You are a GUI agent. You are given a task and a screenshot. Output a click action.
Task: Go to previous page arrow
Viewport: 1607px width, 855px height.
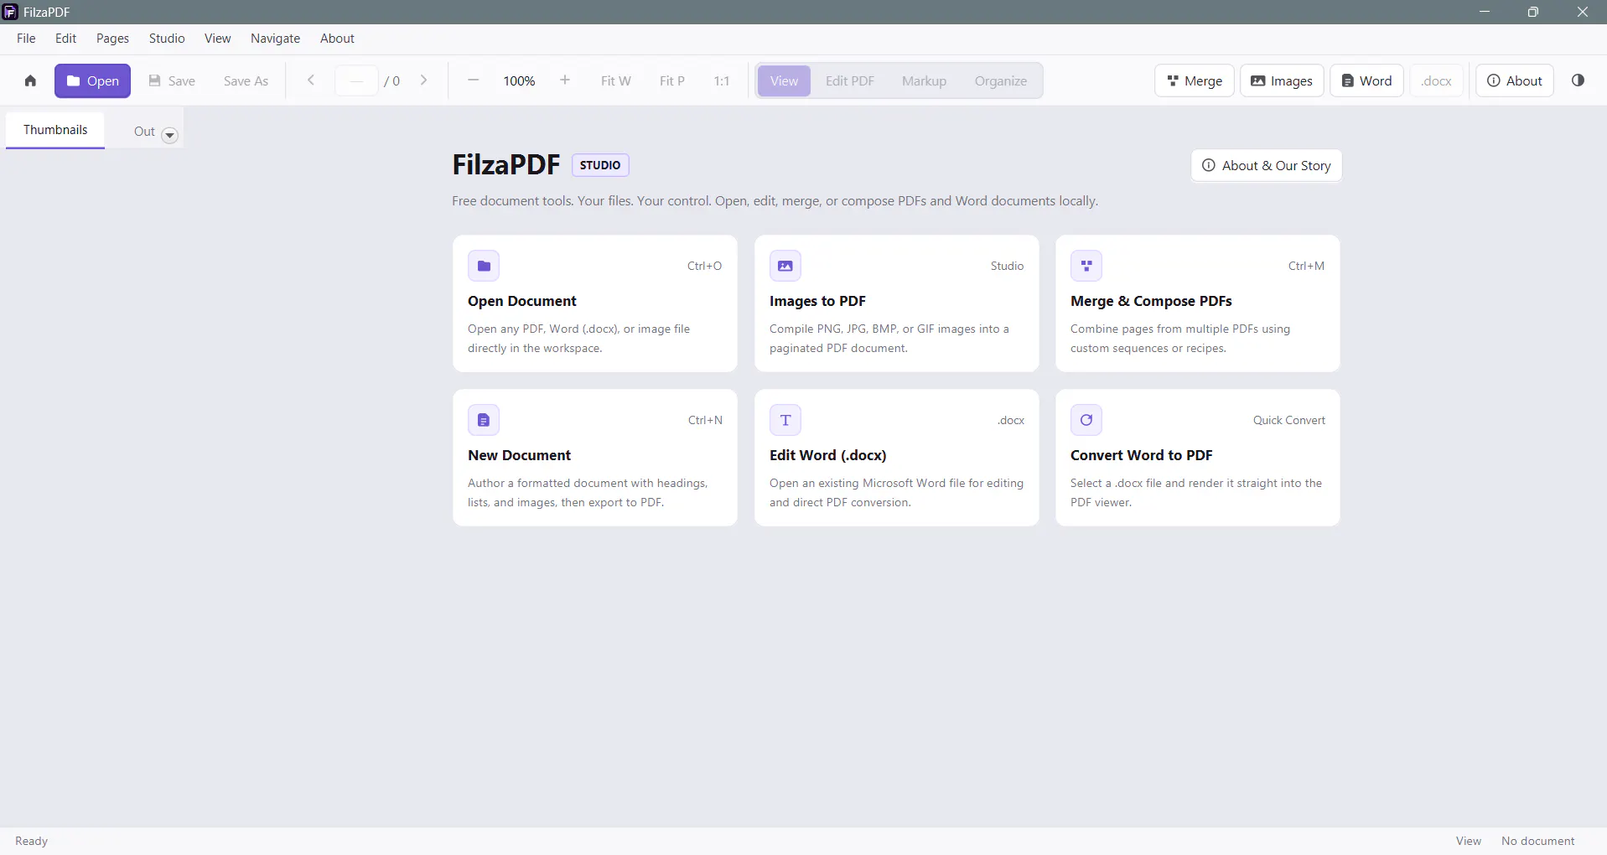tap(311, 80)
